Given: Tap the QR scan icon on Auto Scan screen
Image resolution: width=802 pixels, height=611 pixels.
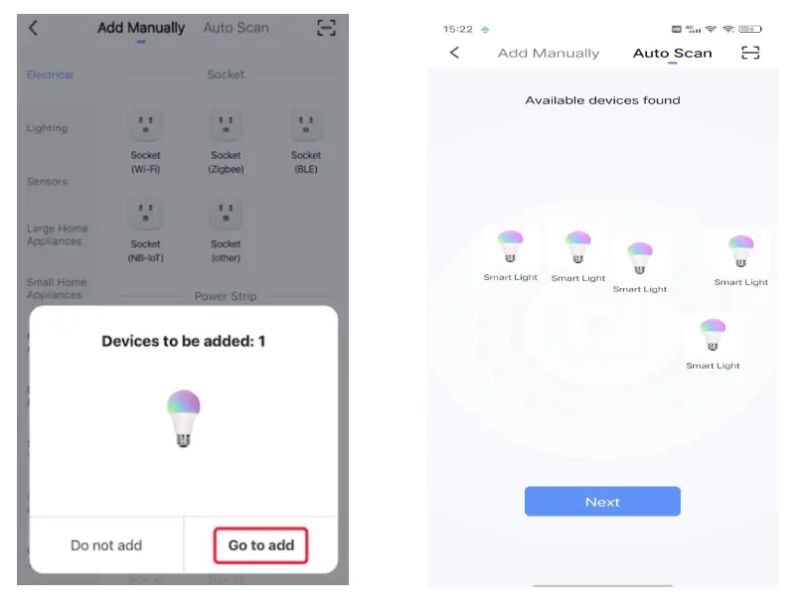Looking at the screenshot, I should point(750,53).
